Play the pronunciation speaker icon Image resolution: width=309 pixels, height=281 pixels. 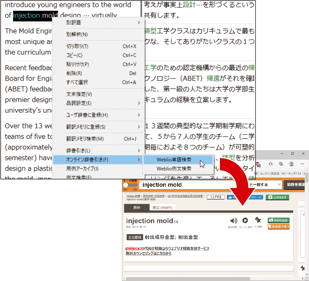click(234, 221)
